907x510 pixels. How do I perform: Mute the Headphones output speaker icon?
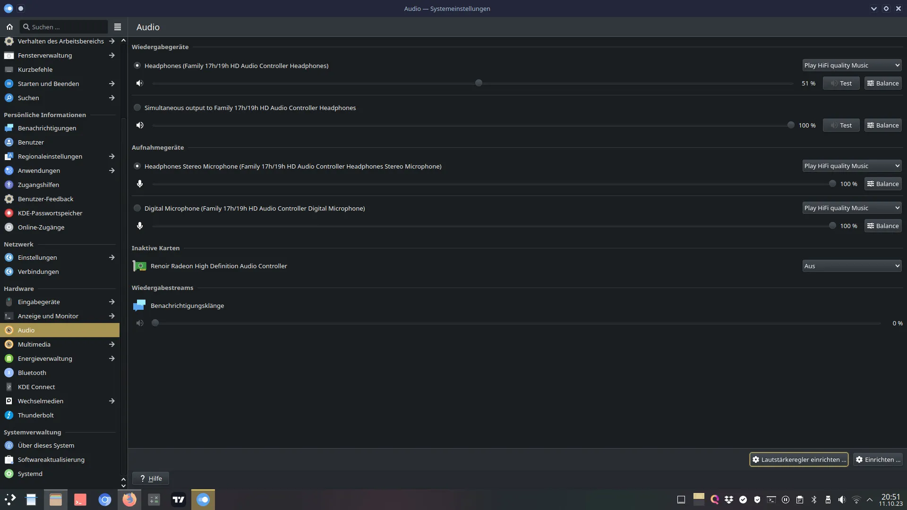(x=139, y=83)
